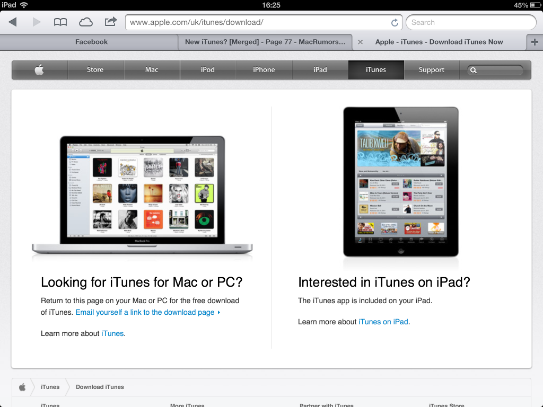
Task: Open the iPhone navigation item
Action: click(x=264, y=69)
